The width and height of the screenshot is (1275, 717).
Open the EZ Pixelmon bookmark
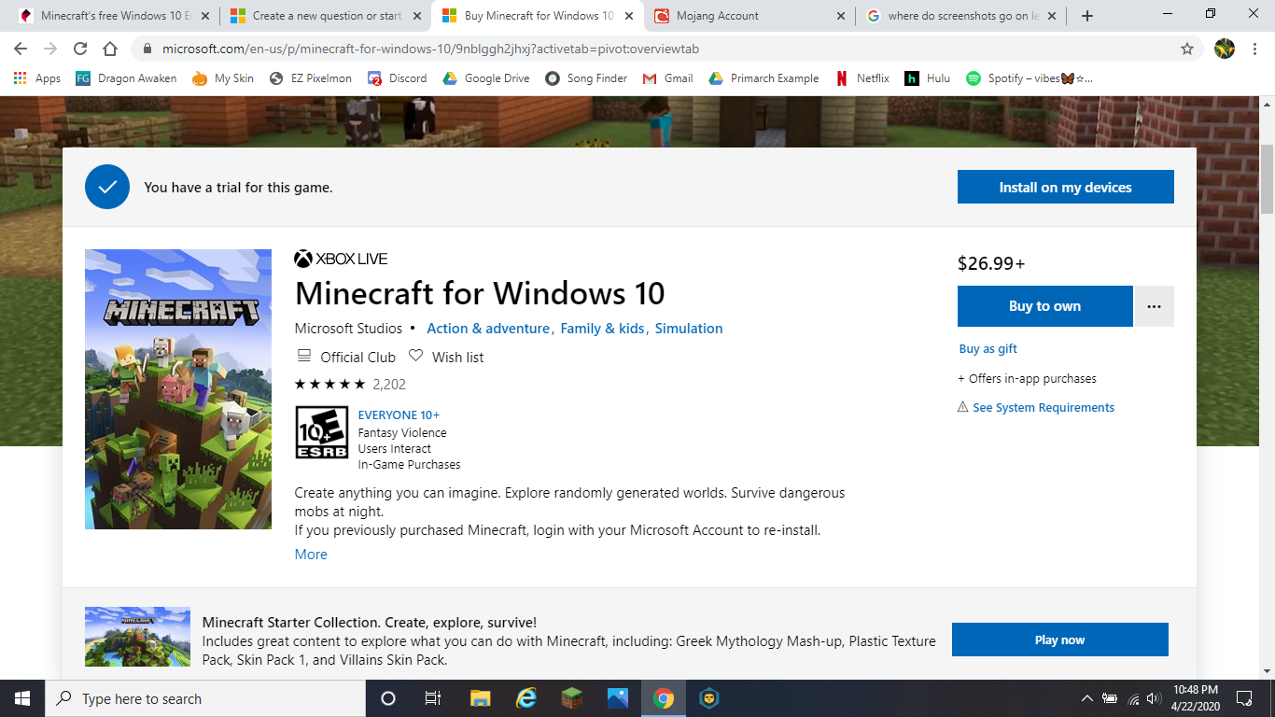click(311, 78)
